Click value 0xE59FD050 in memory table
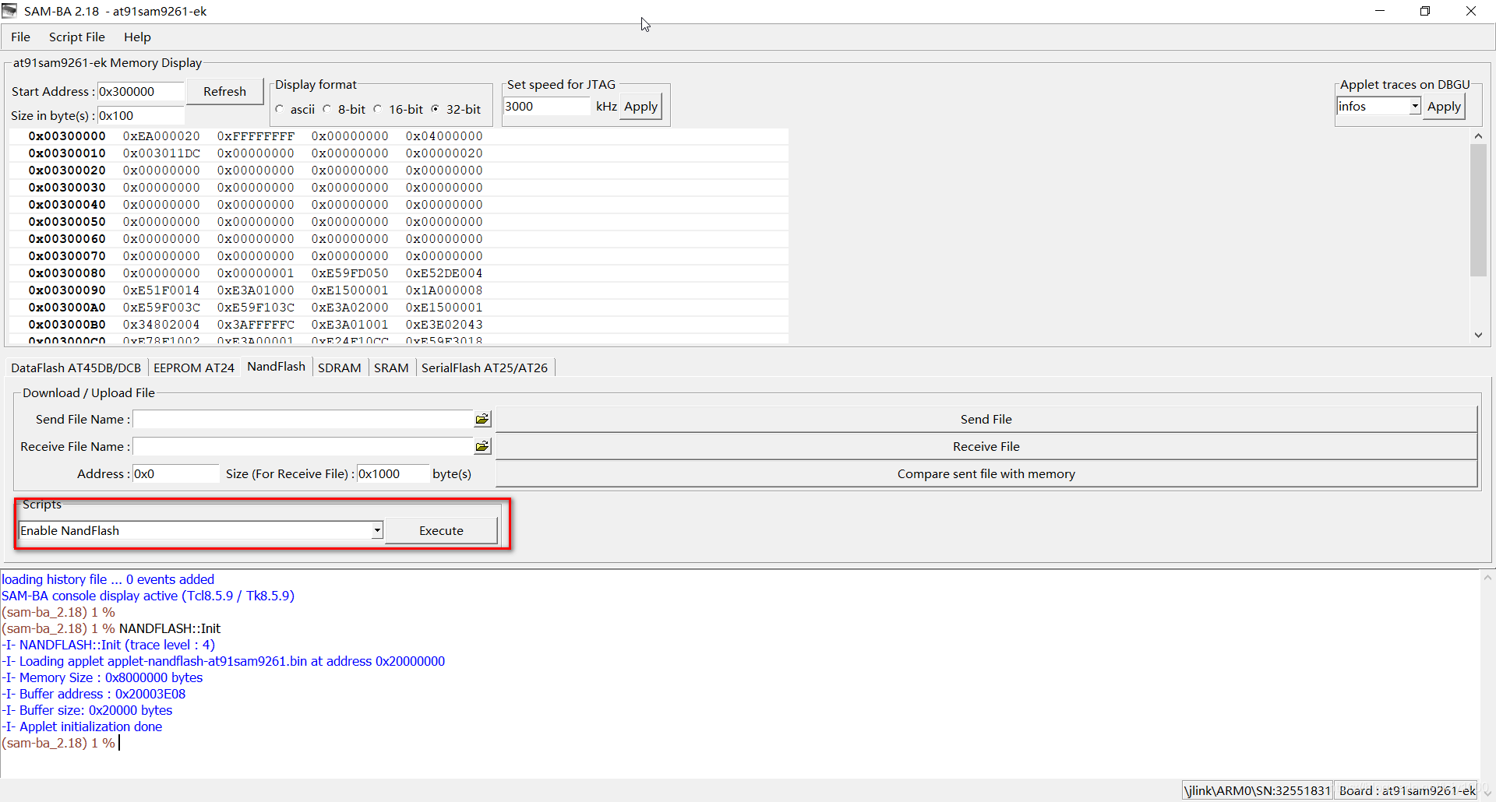Screen dimensions: 1496x802 point(350,273)
